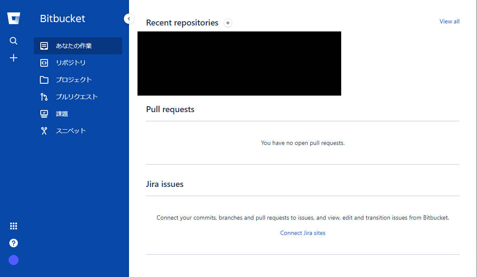
Task: Open リポジトリ in sidebar
Action: (x=78, y=63)
